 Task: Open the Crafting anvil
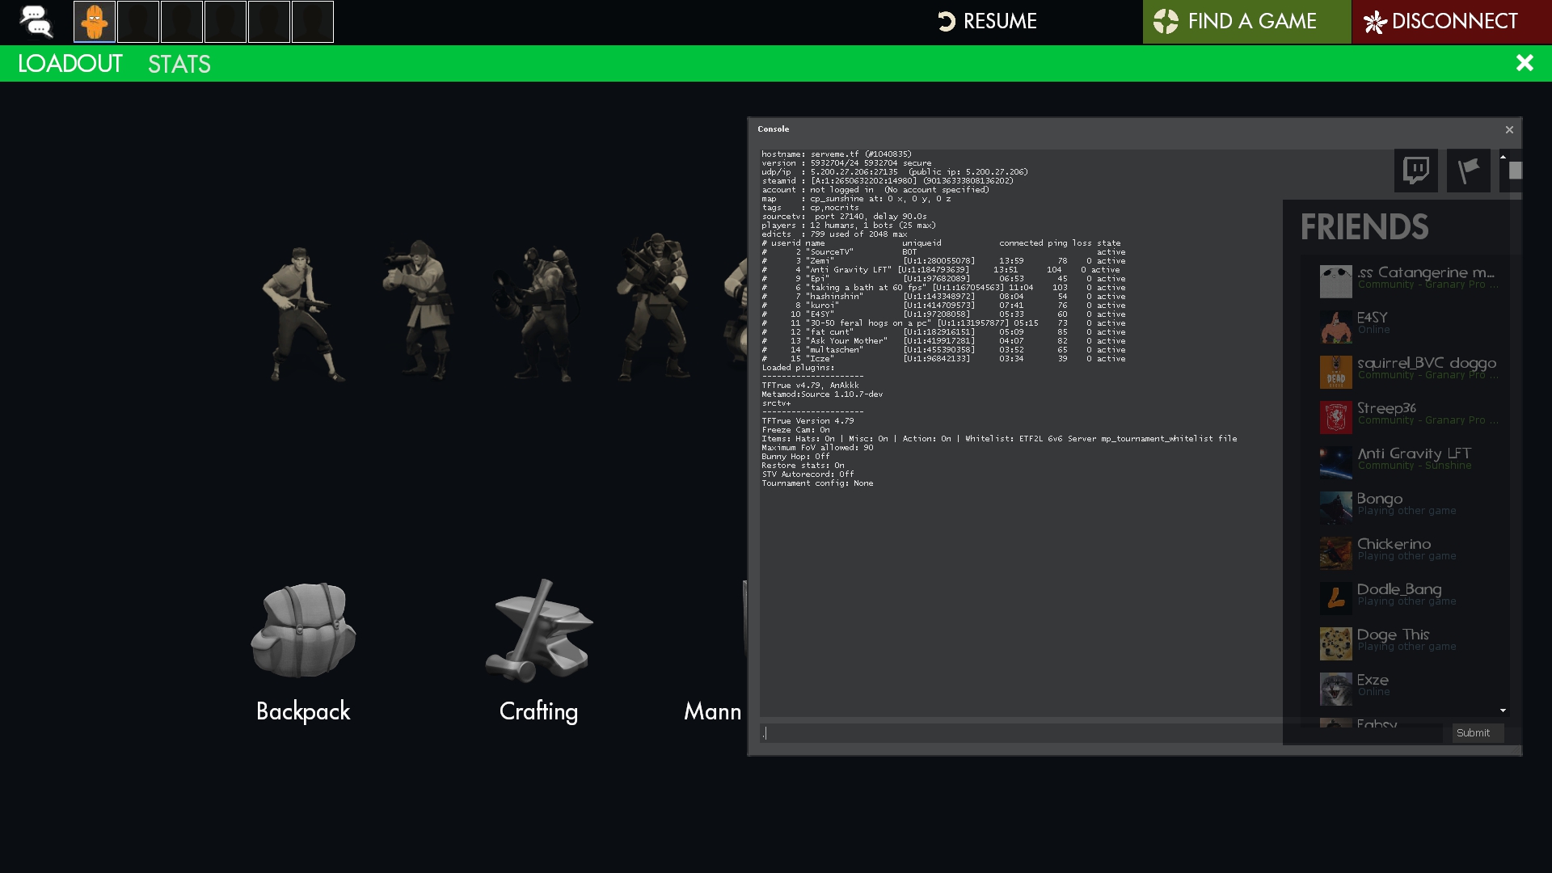tap(539, 630)
